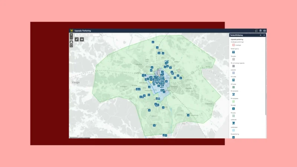The width and height of the screenshot is (297, 167).
Task: Click the legend panel vertical scrollbar
Action: (x=266, y=74)
